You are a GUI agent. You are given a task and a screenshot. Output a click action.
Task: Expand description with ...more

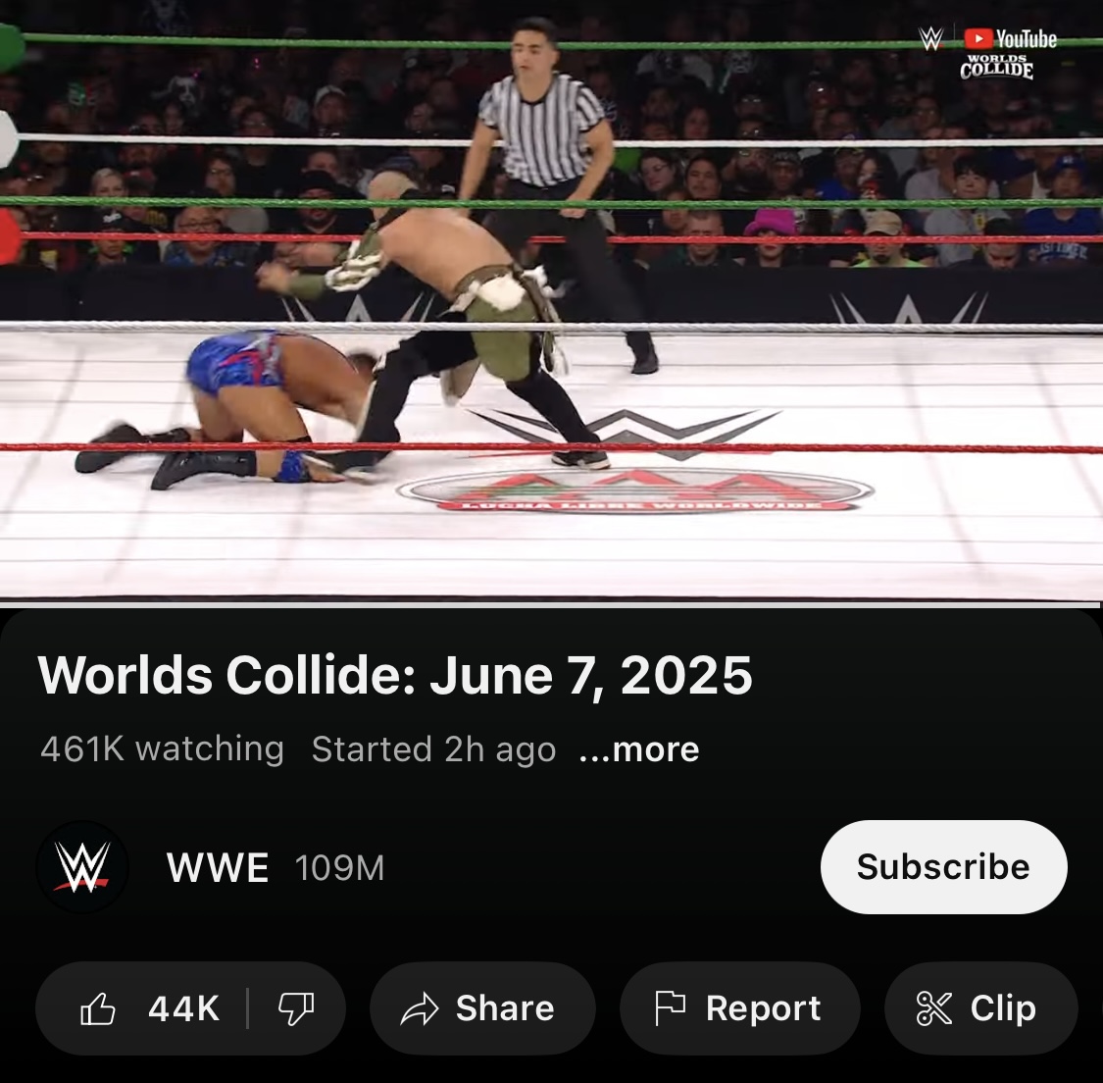tap(638, 749)
